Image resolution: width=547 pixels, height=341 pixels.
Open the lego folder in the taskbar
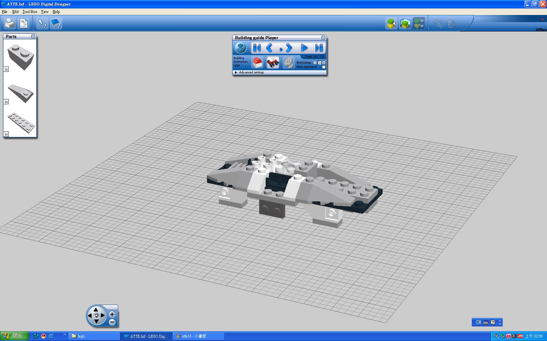coord(94,336)
